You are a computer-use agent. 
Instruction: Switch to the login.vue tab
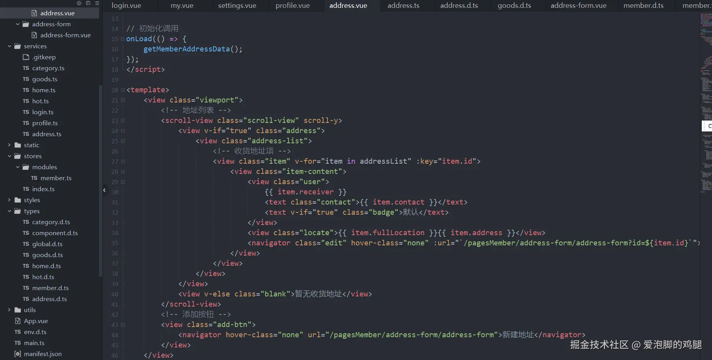click(x=127, y=5)
